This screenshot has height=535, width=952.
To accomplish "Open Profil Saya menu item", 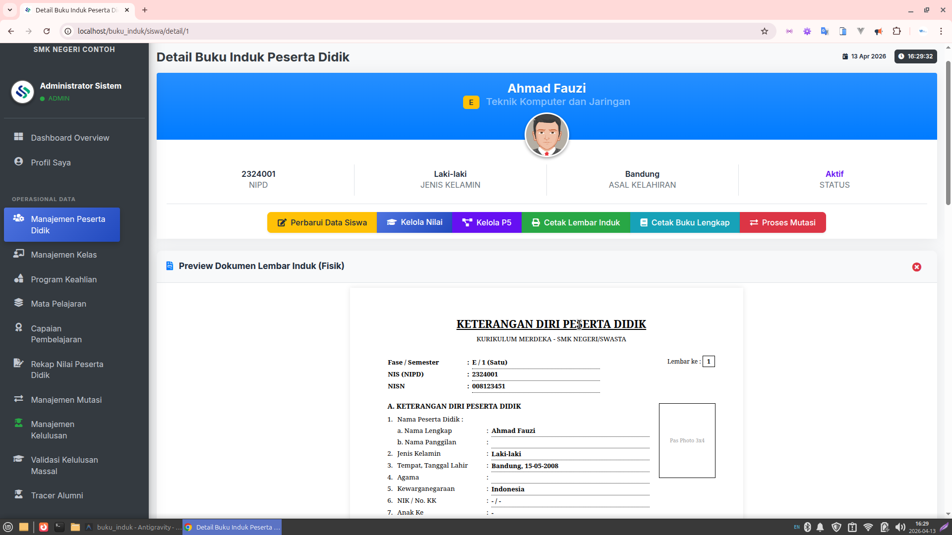I will (51, 162).
